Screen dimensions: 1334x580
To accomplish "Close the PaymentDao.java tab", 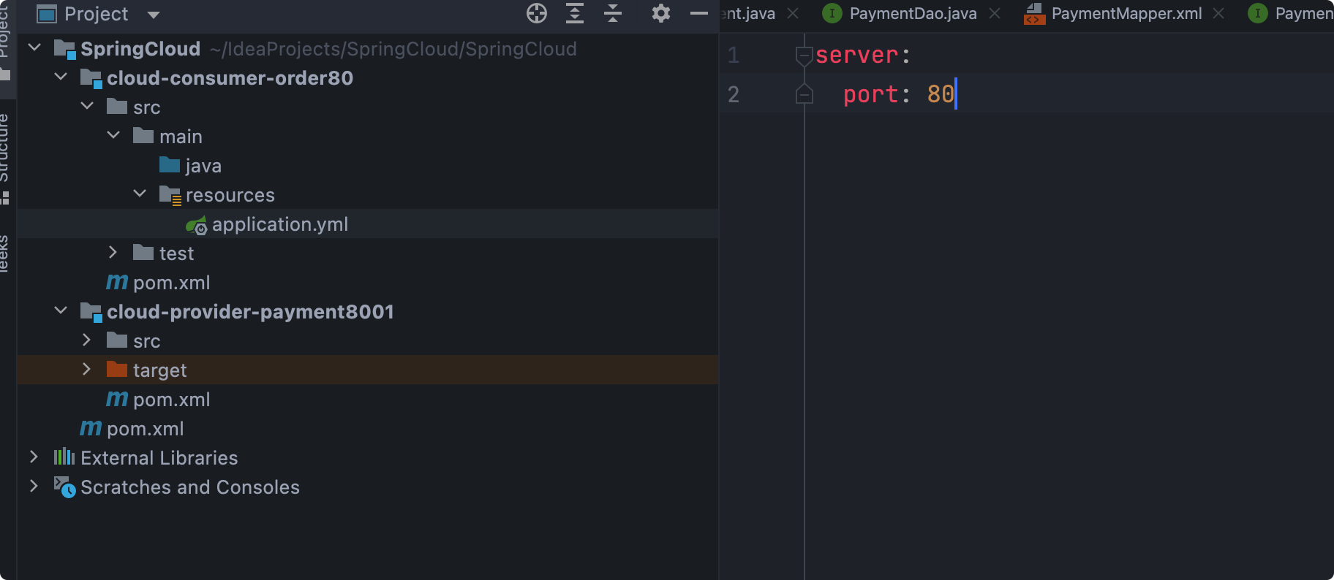I will (x=995, y=13).
